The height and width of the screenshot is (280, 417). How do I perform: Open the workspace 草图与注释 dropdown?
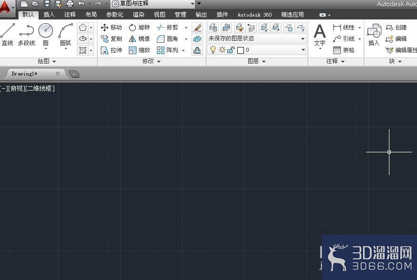pos(153,3)
